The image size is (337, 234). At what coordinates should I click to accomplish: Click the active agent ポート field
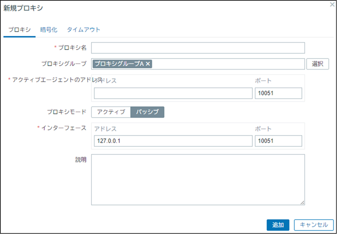[x=278, y=93]
